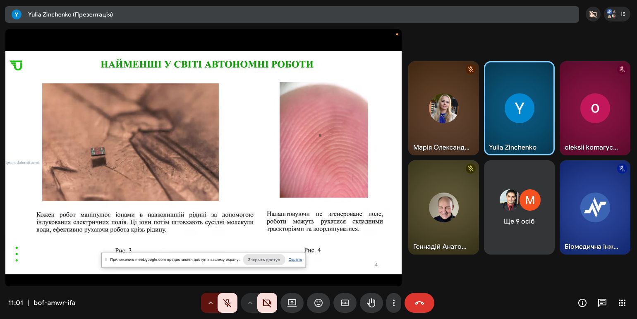Open the chat panel icon

tap(602, 303)
